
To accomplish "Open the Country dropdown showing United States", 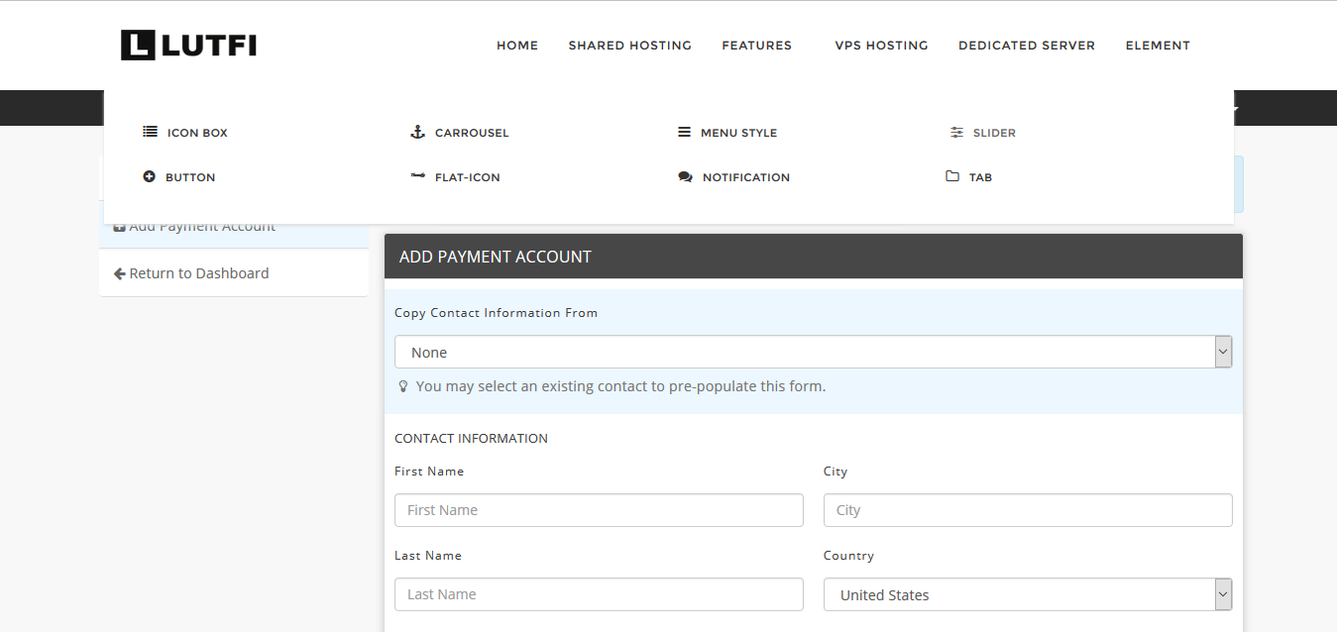I will [x=1028, y=594].
